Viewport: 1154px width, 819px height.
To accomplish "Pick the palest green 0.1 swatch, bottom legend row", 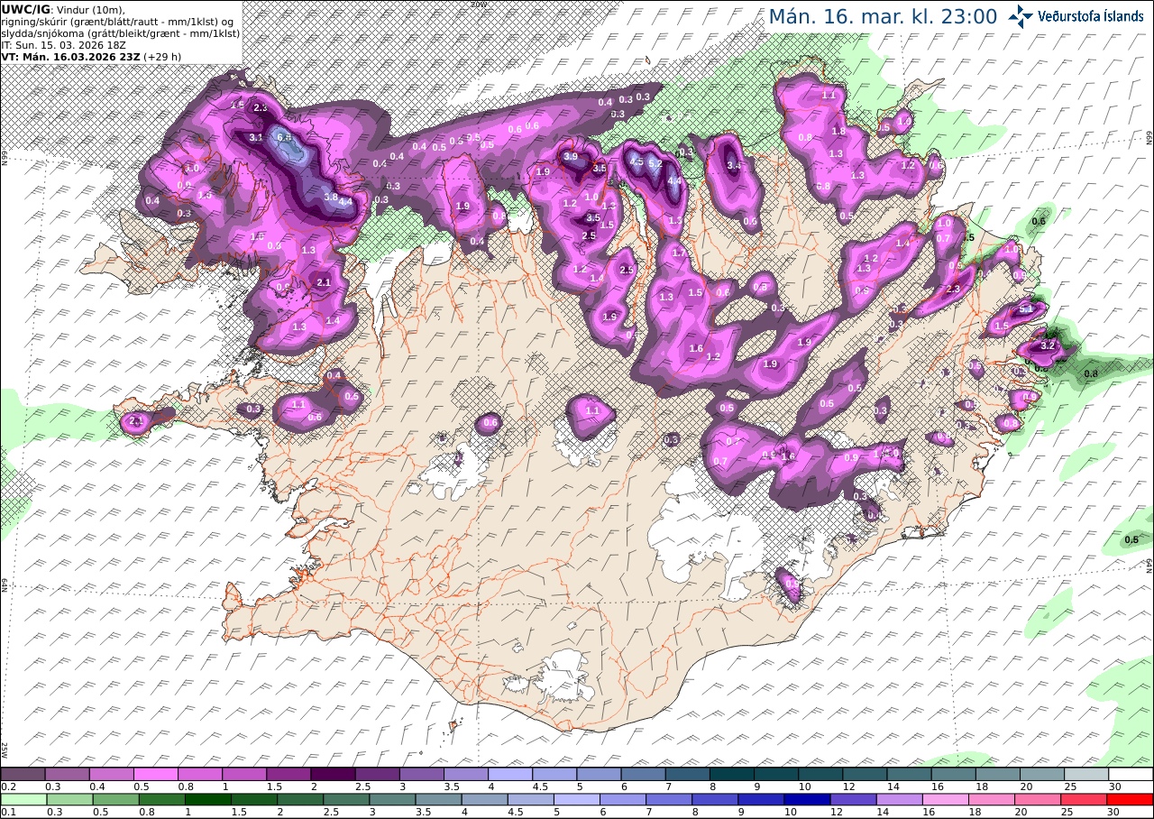I will 23,799.
